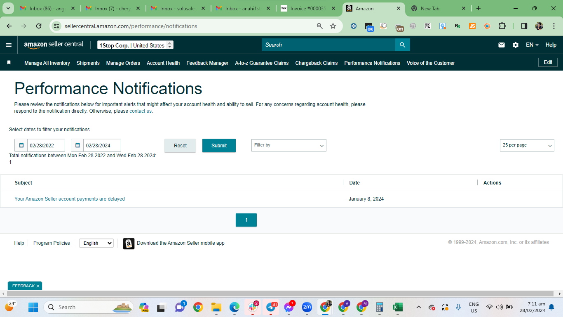The width and height of the screenshot is (563, 317).
Task: Open the 25 per page dropdown
Action: [x=527, y=145]
